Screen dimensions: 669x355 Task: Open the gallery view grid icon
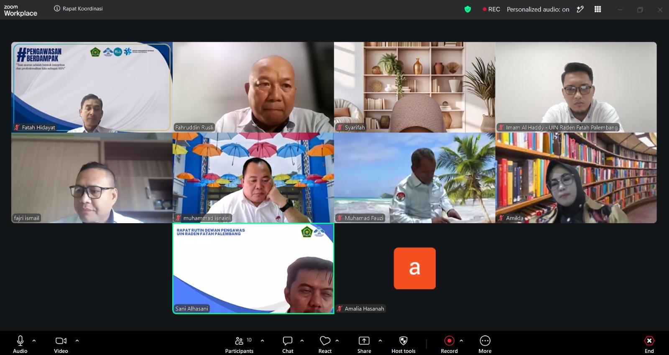598,9
